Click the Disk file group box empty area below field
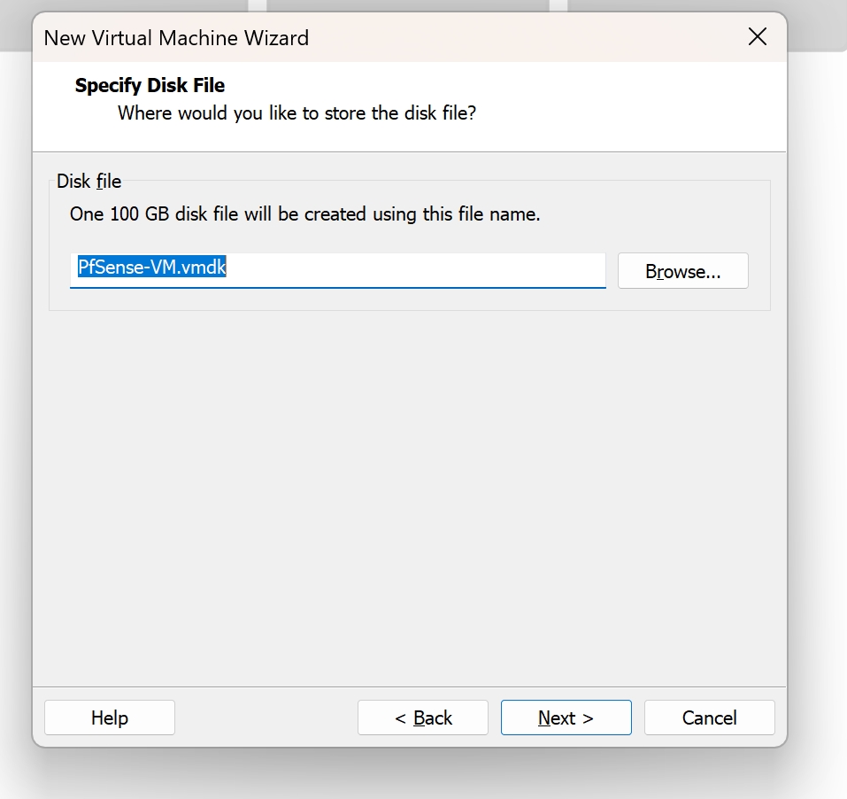The width and height of the screenshot is (847, 799). coord(407,299)
